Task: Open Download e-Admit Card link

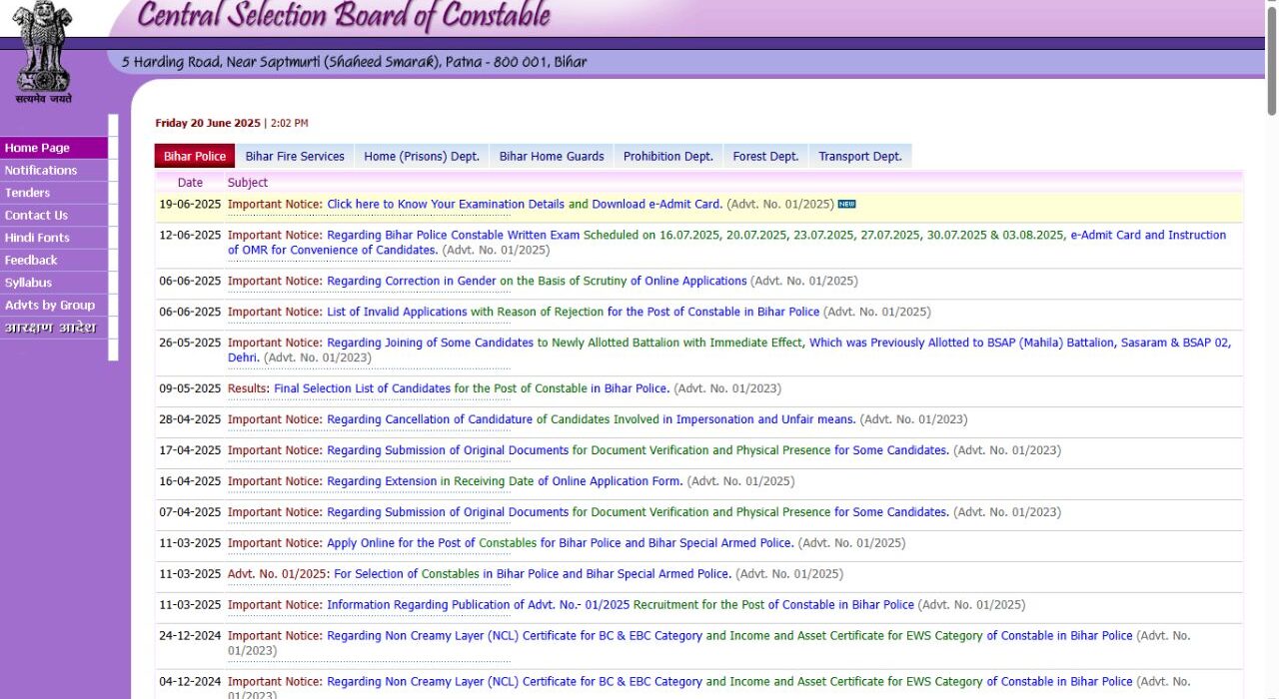Action: 656,204
